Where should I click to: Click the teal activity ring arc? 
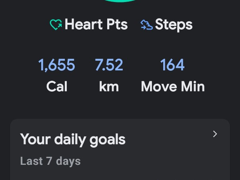pos(120,1)
